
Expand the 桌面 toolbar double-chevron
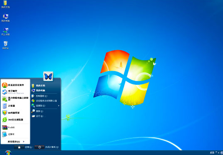(x=216, y=152)
